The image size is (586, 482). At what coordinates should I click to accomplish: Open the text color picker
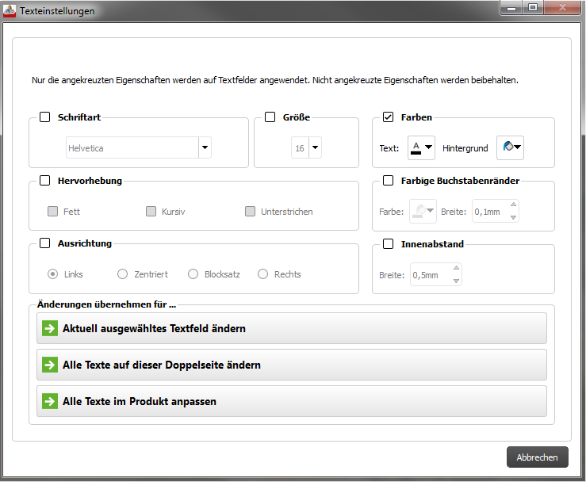421,147
